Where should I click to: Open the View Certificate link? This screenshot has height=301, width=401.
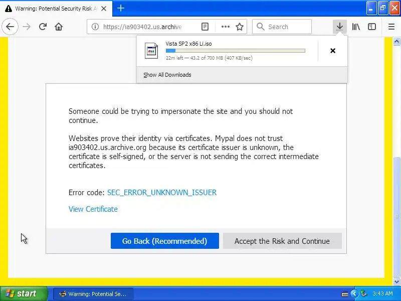pos(93,209)
